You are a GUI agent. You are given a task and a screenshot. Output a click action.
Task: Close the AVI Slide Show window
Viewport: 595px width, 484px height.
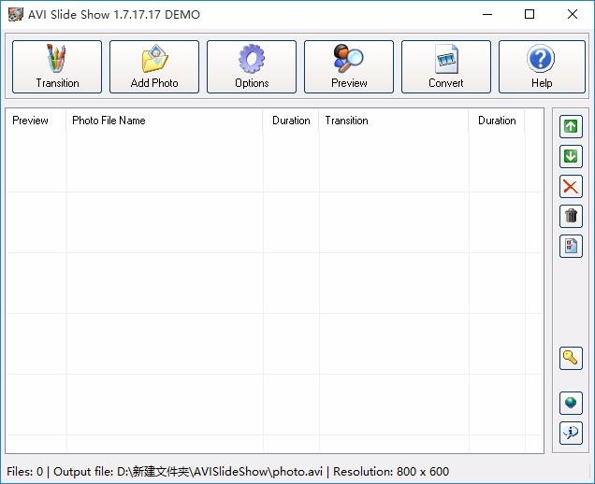(573, 14)
